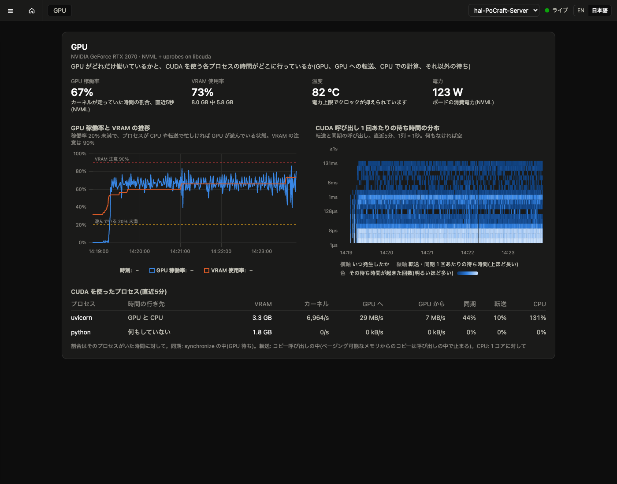Go to the home icon
The height and width of the screenshot is (484, 617).
point(32,11)
